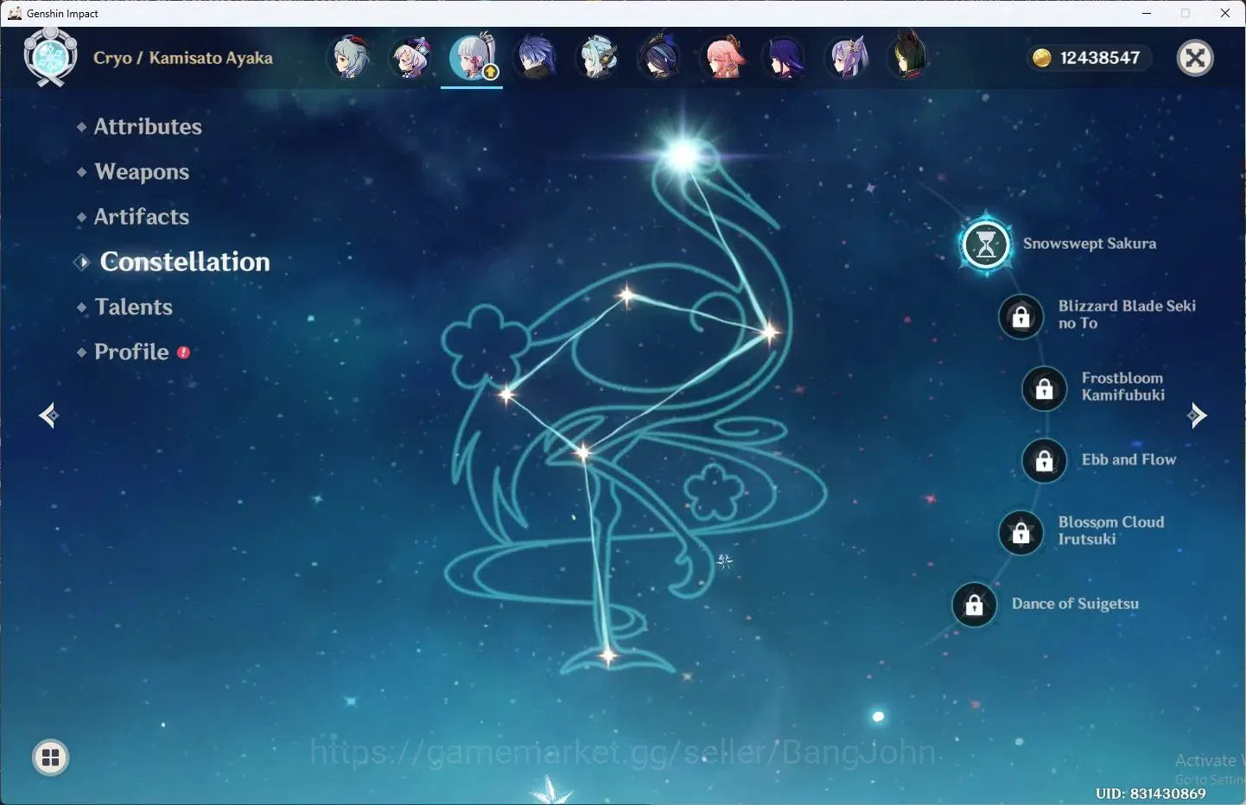
Task: Minimize the Genshin Impact window
Action: 1147,13
